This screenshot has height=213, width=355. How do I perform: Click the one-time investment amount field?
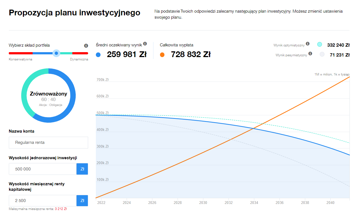43,169
